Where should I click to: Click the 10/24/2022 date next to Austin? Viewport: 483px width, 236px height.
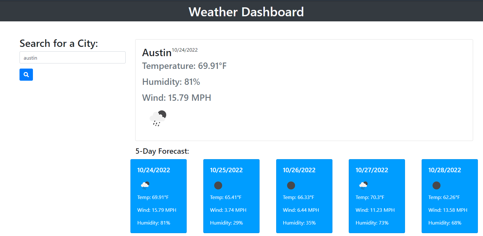pyautogui.click(x=185, y=50)
